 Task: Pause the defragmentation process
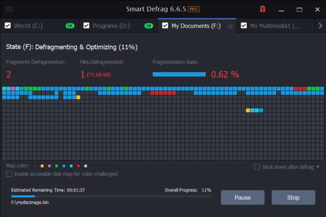tap(243, 197)
